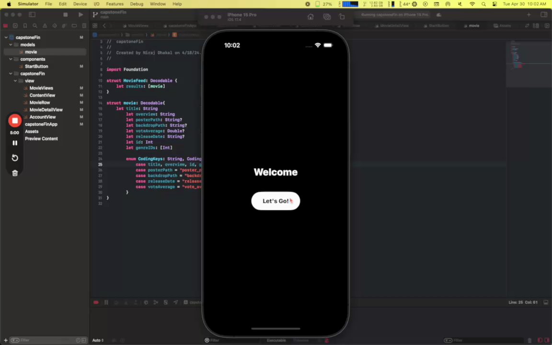Open the report navigator icon
The image size is (552, 345).
pyautogui.click(x=84, y=26)
